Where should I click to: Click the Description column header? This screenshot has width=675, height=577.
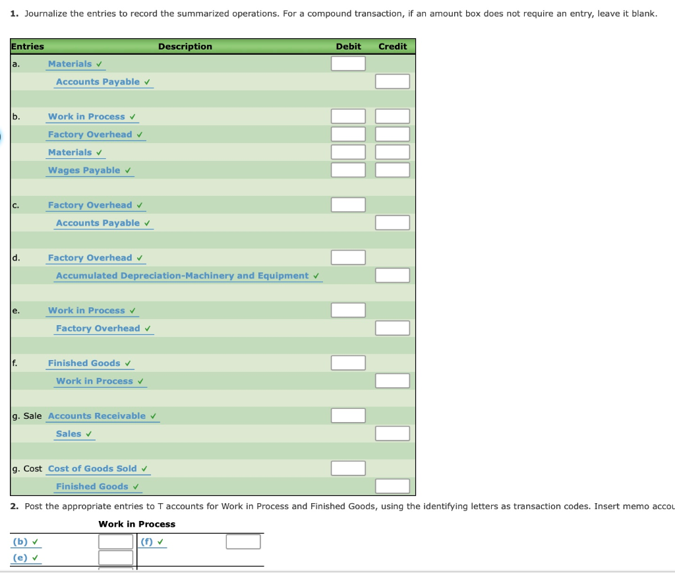point(185,47)
